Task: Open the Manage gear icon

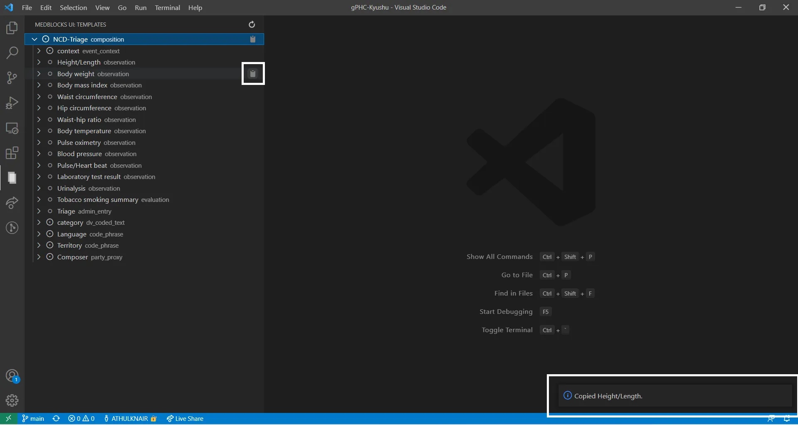Action: [x=12, y=400]
